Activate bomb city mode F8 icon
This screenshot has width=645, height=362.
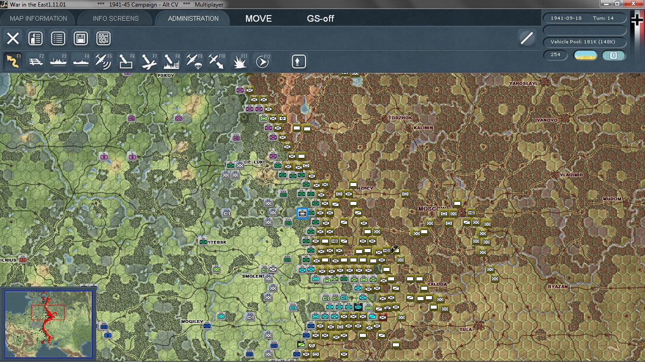coord(171,61)
